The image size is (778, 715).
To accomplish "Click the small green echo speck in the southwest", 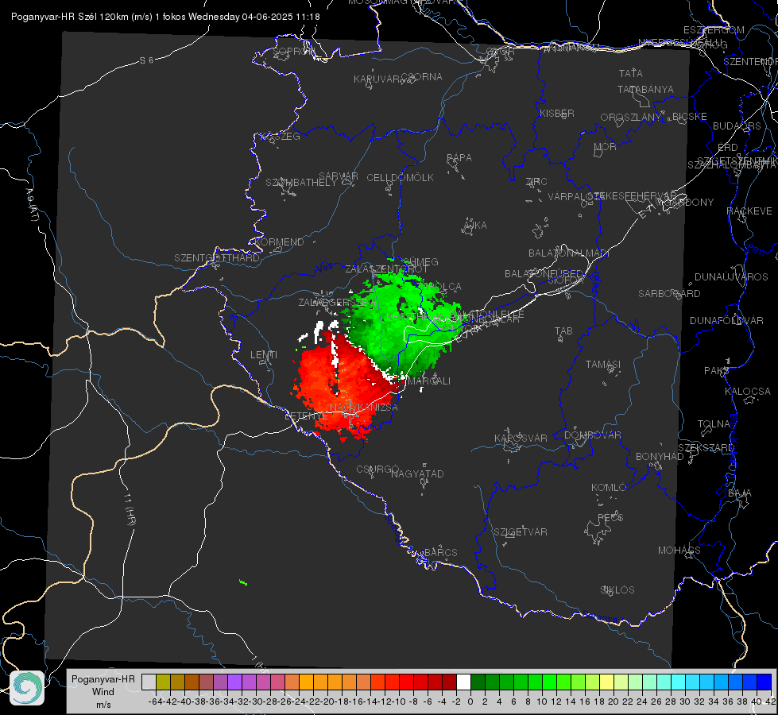I will [x=243, y=582].
